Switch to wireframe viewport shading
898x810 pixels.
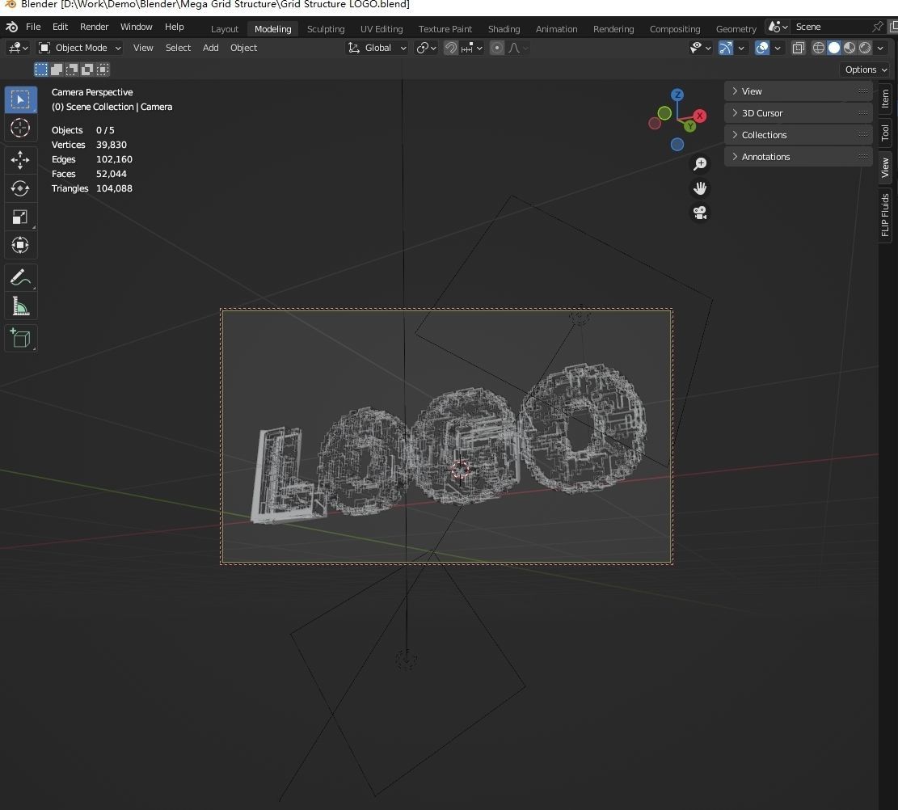point(819,49)
